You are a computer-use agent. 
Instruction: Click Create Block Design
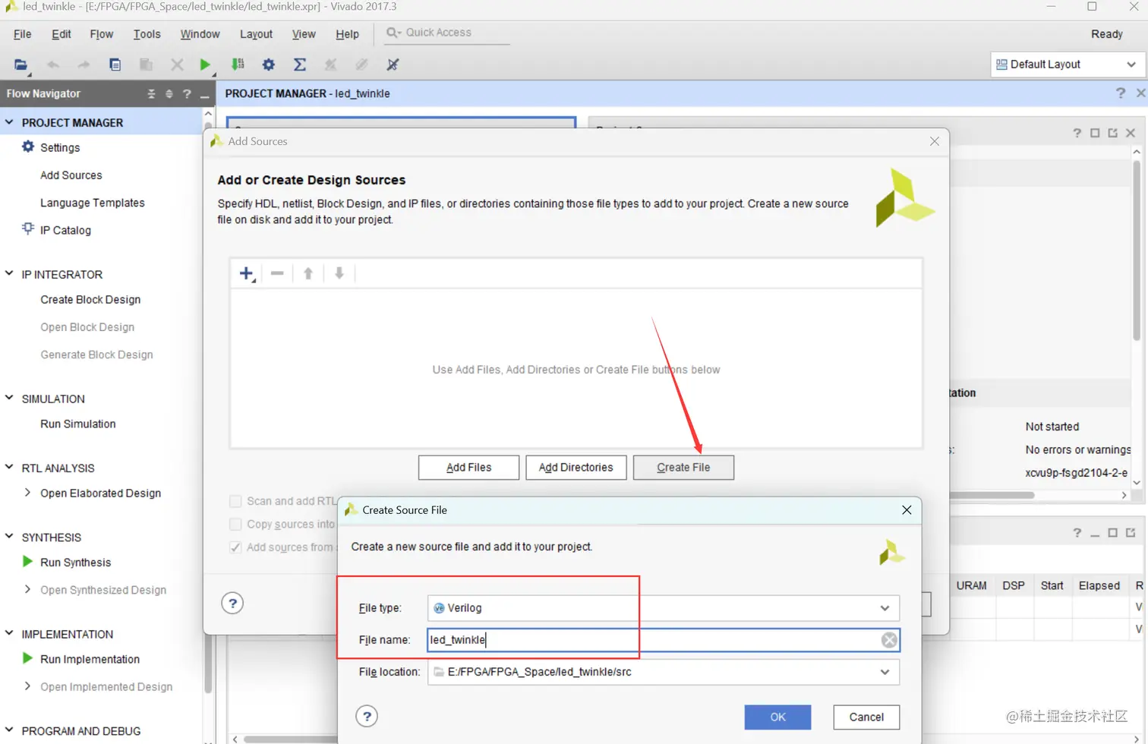90,299
